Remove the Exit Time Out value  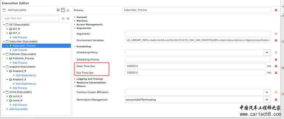276,73
